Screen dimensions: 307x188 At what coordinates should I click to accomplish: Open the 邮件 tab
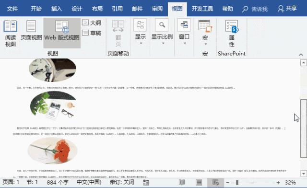(x=137, y=9)
